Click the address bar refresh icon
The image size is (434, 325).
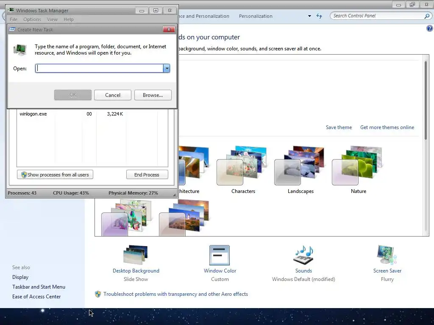pyautogui.click(x=319, y=16)
